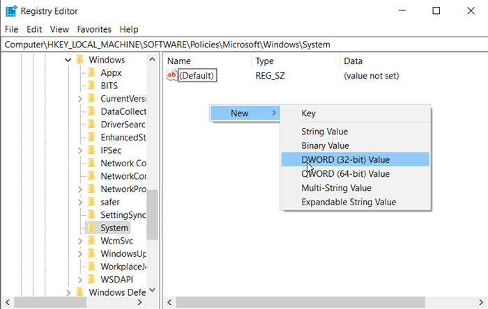
Task: Click the Appx folder icon
Action: click(x=92, y=73)
